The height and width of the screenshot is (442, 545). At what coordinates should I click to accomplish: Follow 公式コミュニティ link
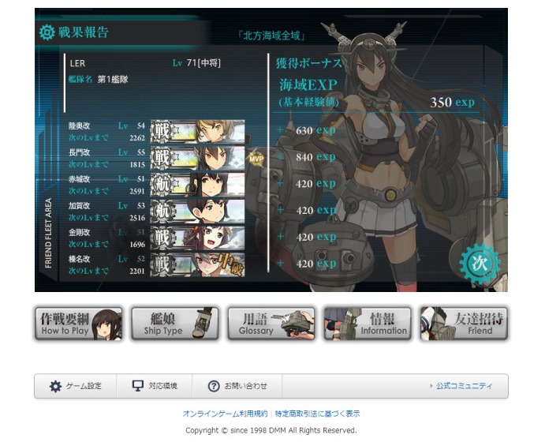[x=464, y=386]
